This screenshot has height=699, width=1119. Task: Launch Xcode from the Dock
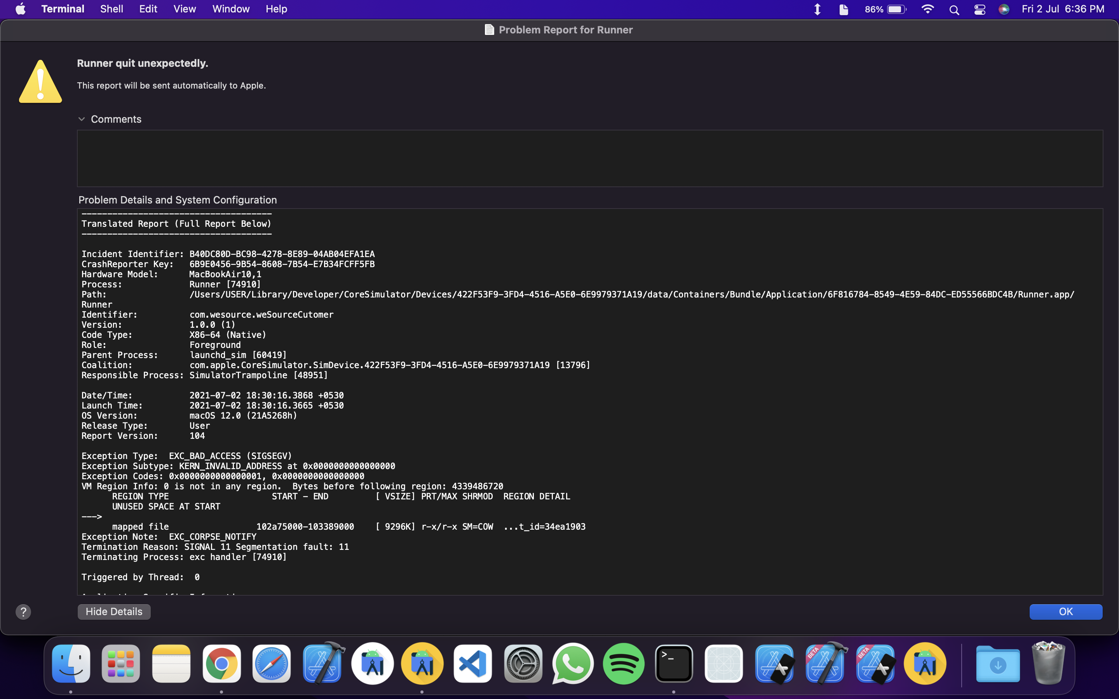point(322,663)
